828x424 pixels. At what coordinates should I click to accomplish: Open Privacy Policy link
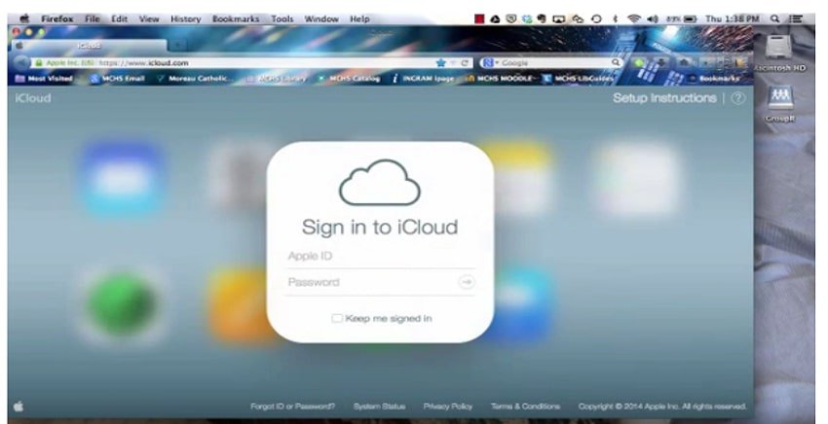(x=448, y=406)
